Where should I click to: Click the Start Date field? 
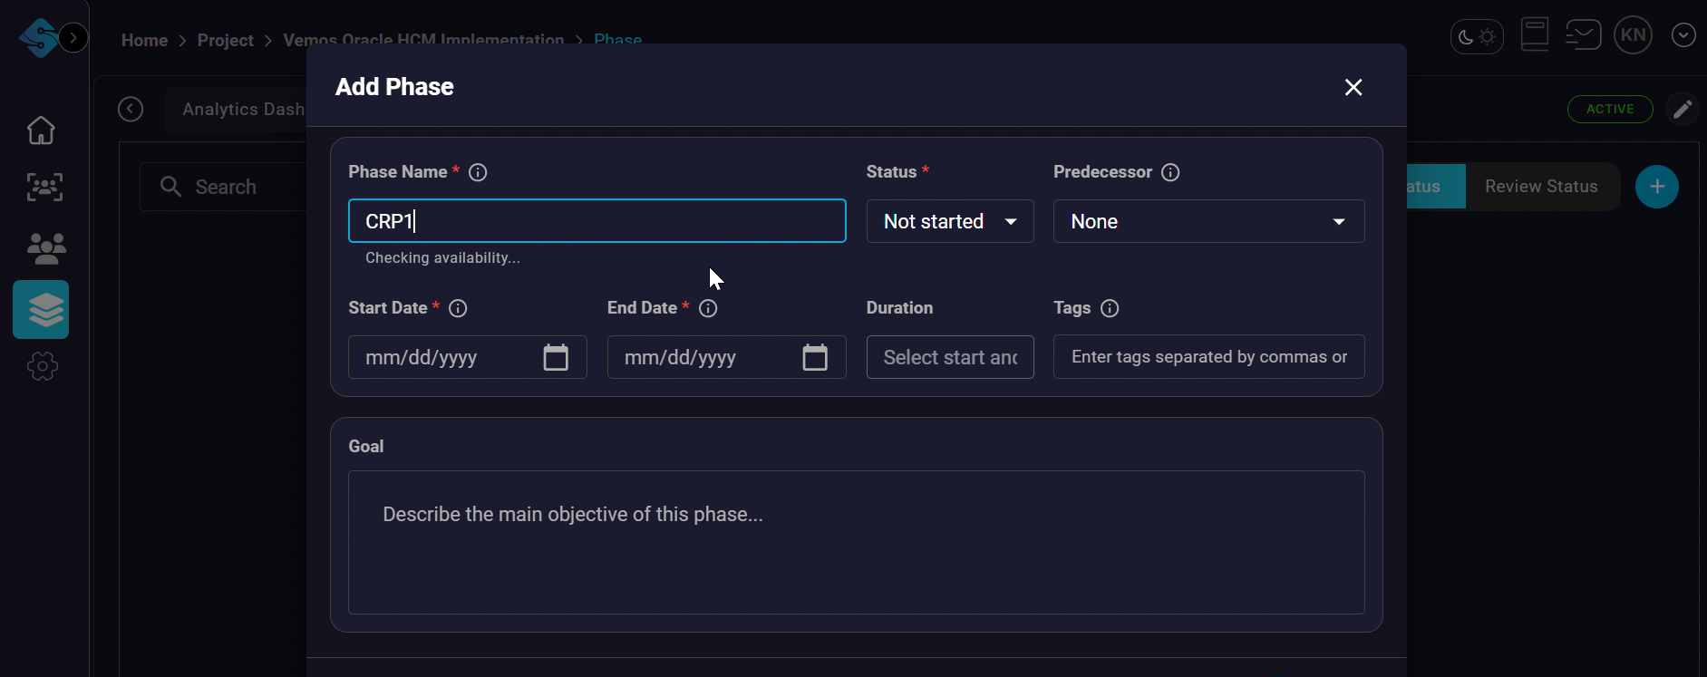[468, 357]
